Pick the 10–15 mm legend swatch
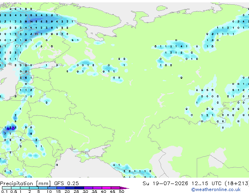The width and height of the screenshot is (249, 193). pos(52,188)
